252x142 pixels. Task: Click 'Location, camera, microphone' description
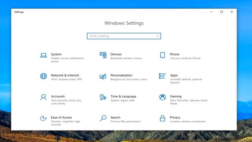(x=188, y=121)
